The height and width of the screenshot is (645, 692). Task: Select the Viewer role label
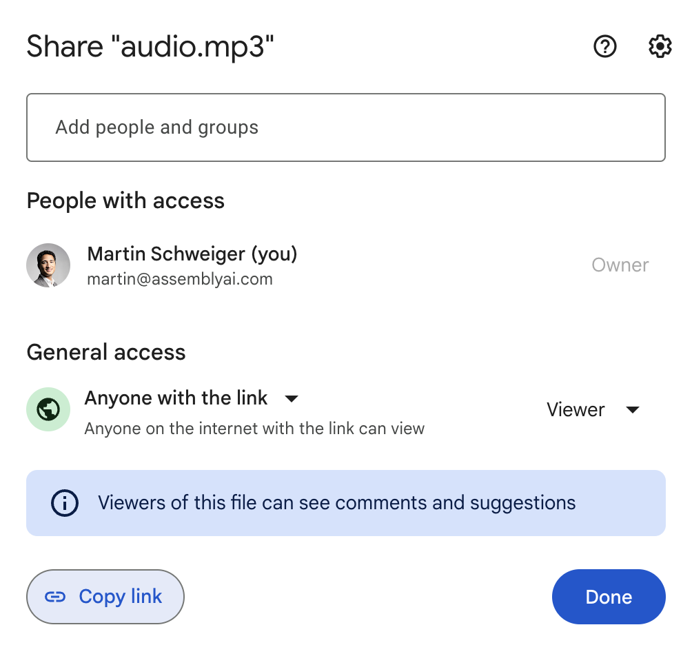pos(575,409)
